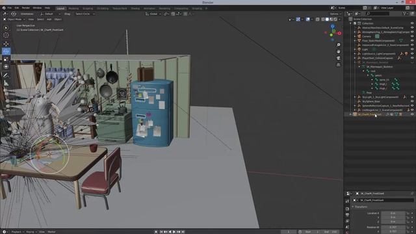
Task: Click the blue Z axis on navigation gizmo
Action: [332, 27]
